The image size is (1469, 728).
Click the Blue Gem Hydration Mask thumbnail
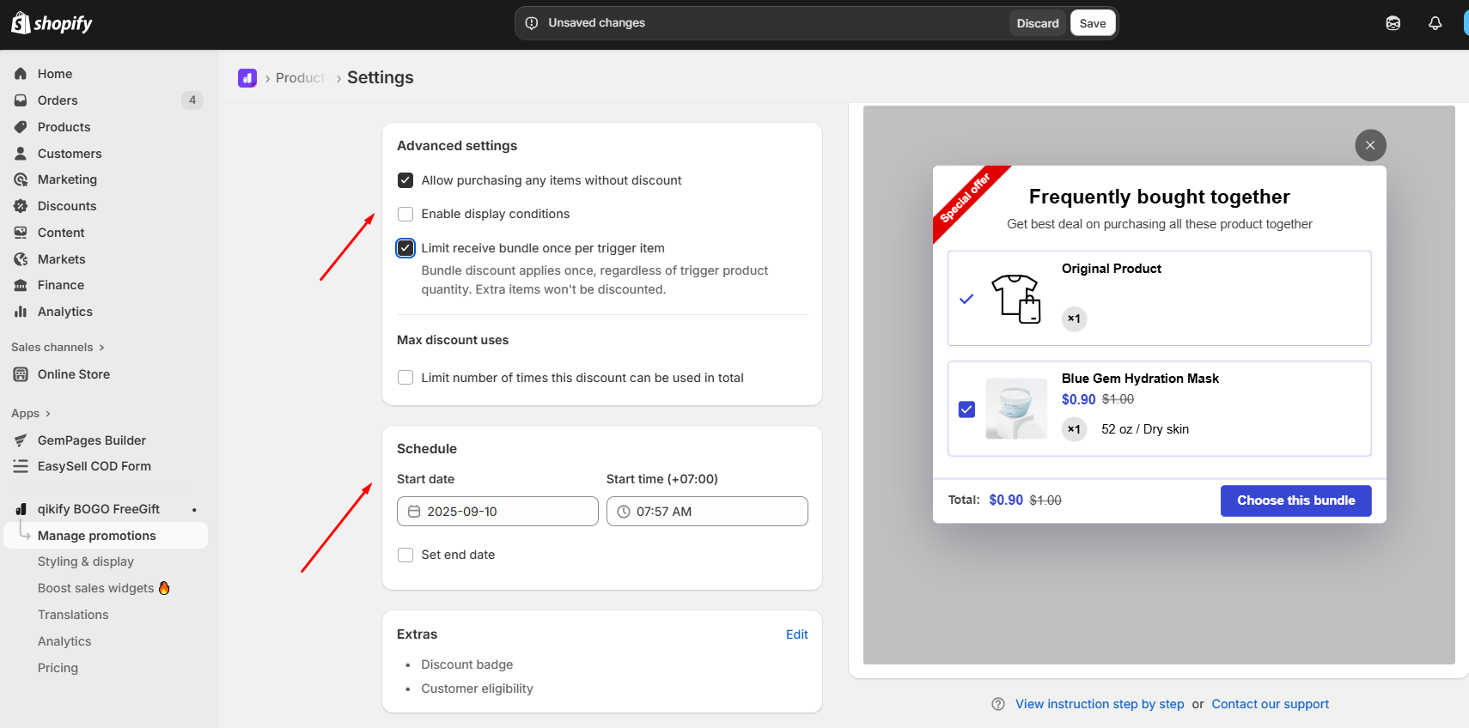coord(1016,409)
